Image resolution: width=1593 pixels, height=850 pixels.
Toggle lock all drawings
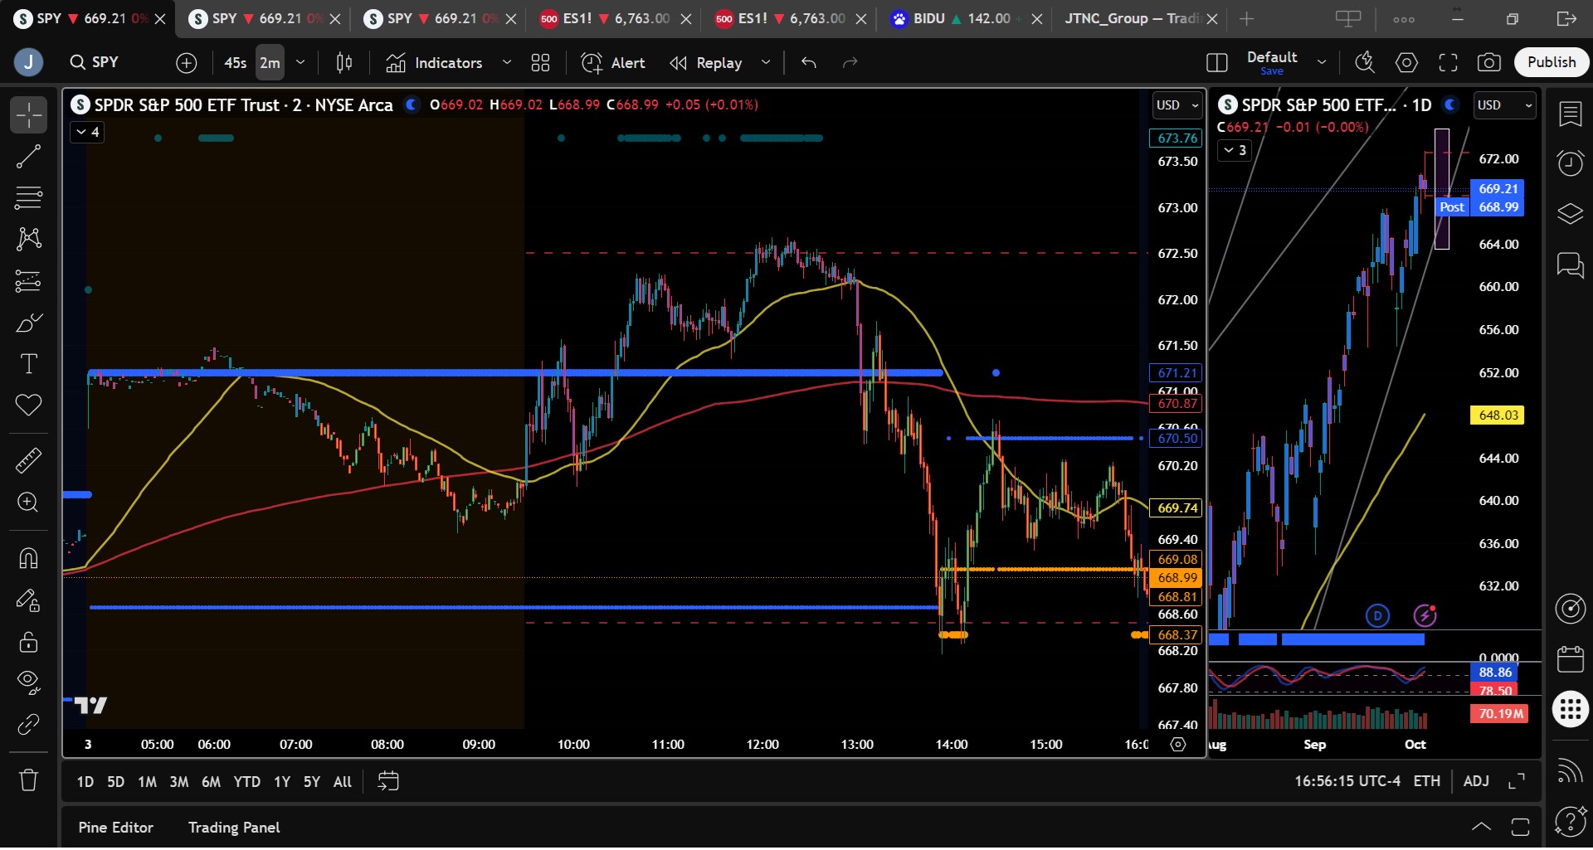click(x=28, y=641)
